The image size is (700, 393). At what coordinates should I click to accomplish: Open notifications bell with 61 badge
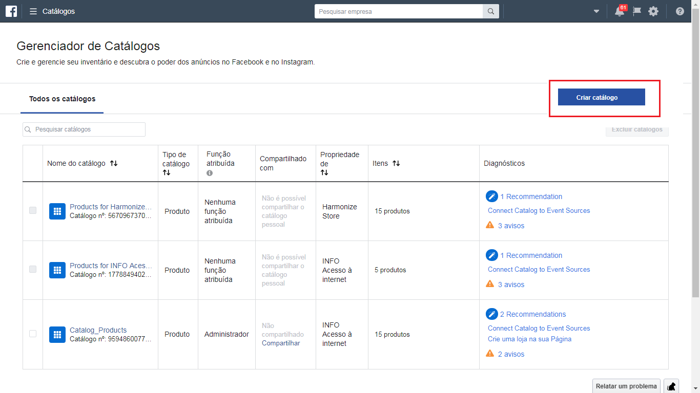pos(620,11)
